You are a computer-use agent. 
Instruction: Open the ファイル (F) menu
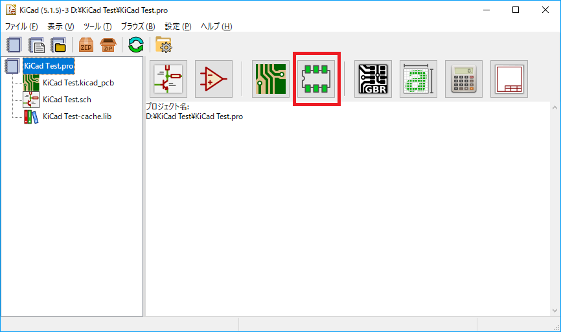pyautogui.click(x=21, y=27)
